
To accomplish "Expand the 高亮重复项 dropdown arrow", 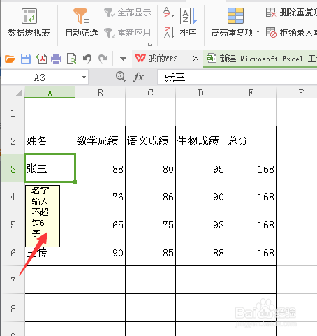I will coord(258,32).
